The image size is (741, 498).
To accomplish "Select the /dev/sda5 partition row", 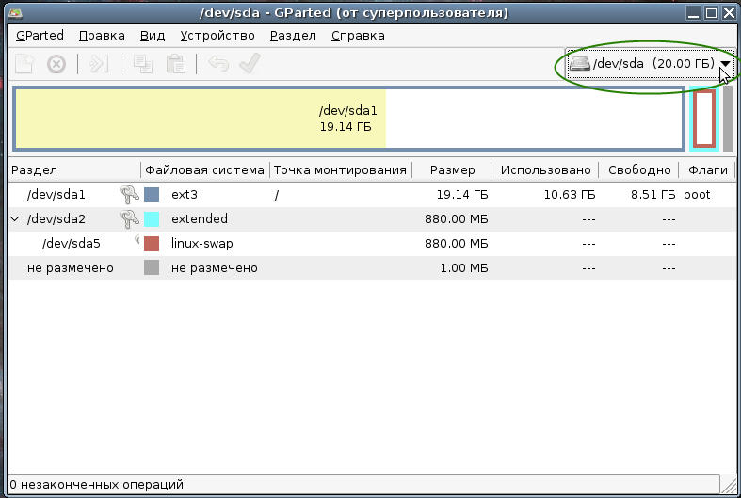I will (372, 244).
